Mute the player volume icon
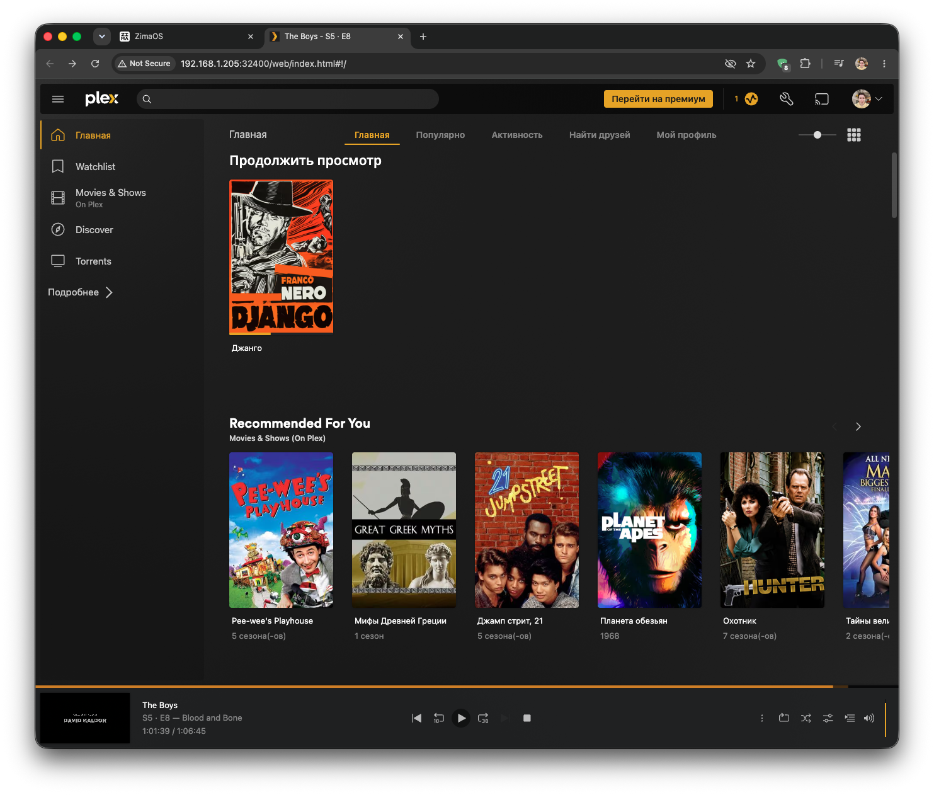 point(869,718)
